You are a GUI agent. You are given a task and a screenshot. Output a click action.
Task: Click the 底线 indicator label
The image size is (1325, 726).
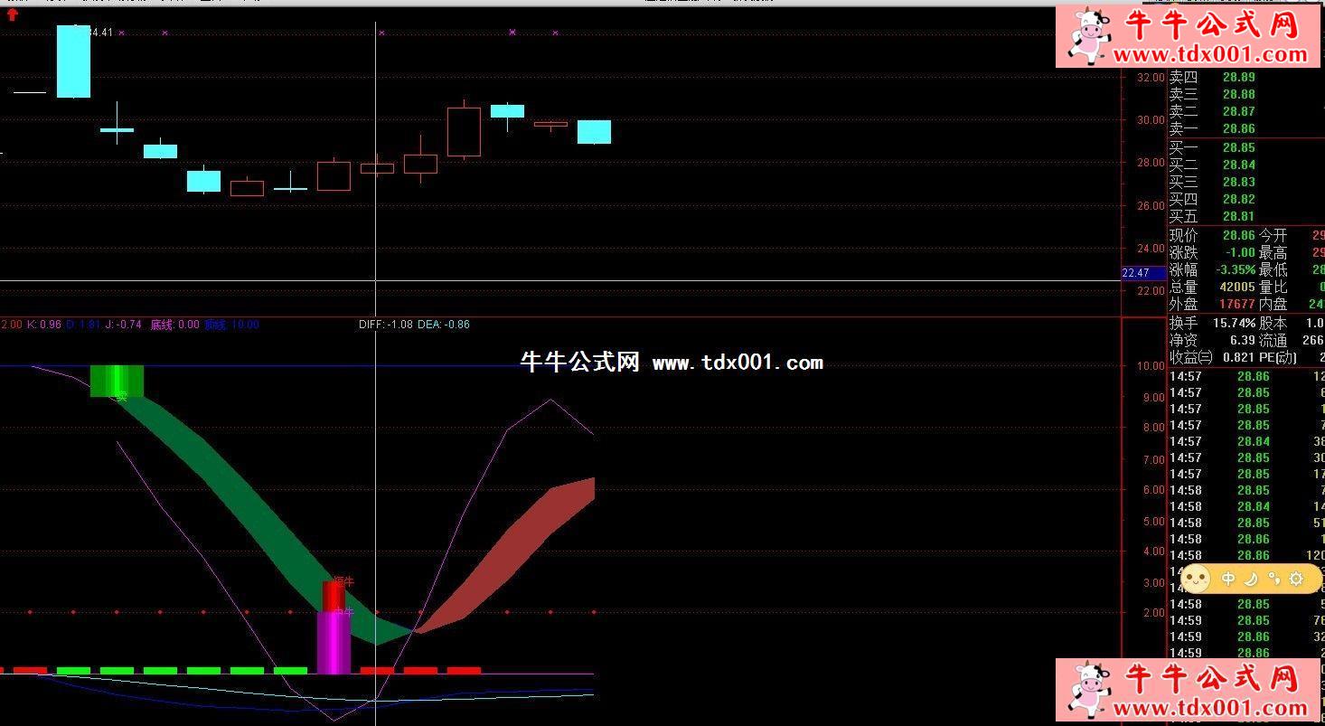[174, 325]
